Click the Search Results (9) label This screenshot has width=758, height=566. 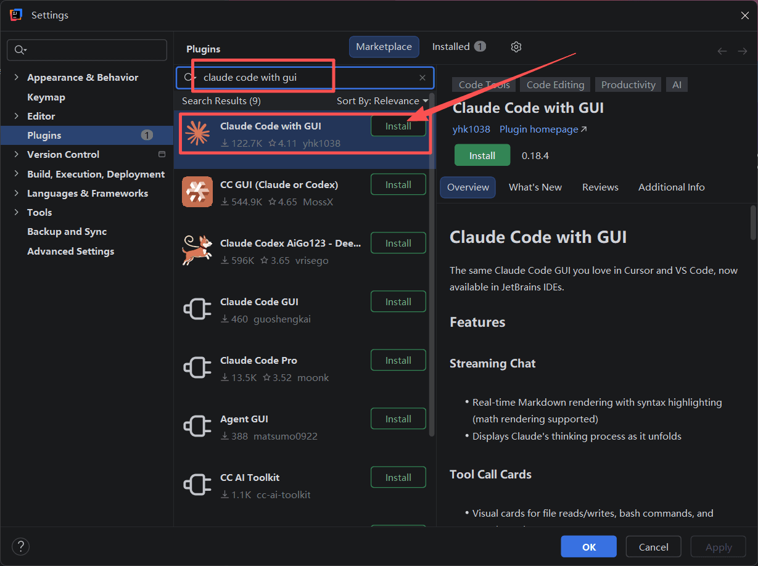pyautogui.click(x=221, y=100)
